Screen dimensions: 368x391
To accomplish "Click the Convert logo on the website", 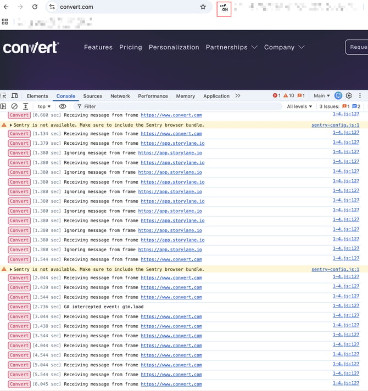I will (31, 47).
